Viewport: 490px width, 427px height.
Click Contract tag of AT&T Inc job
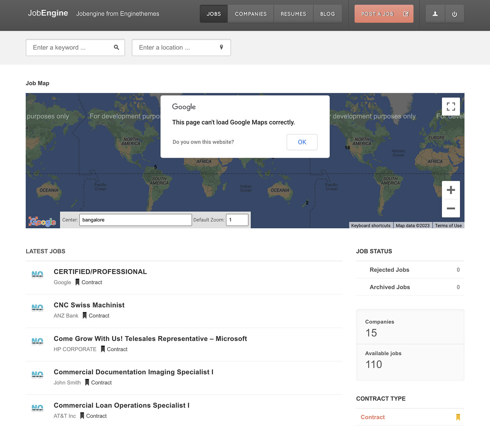click(x=96, y=416)
